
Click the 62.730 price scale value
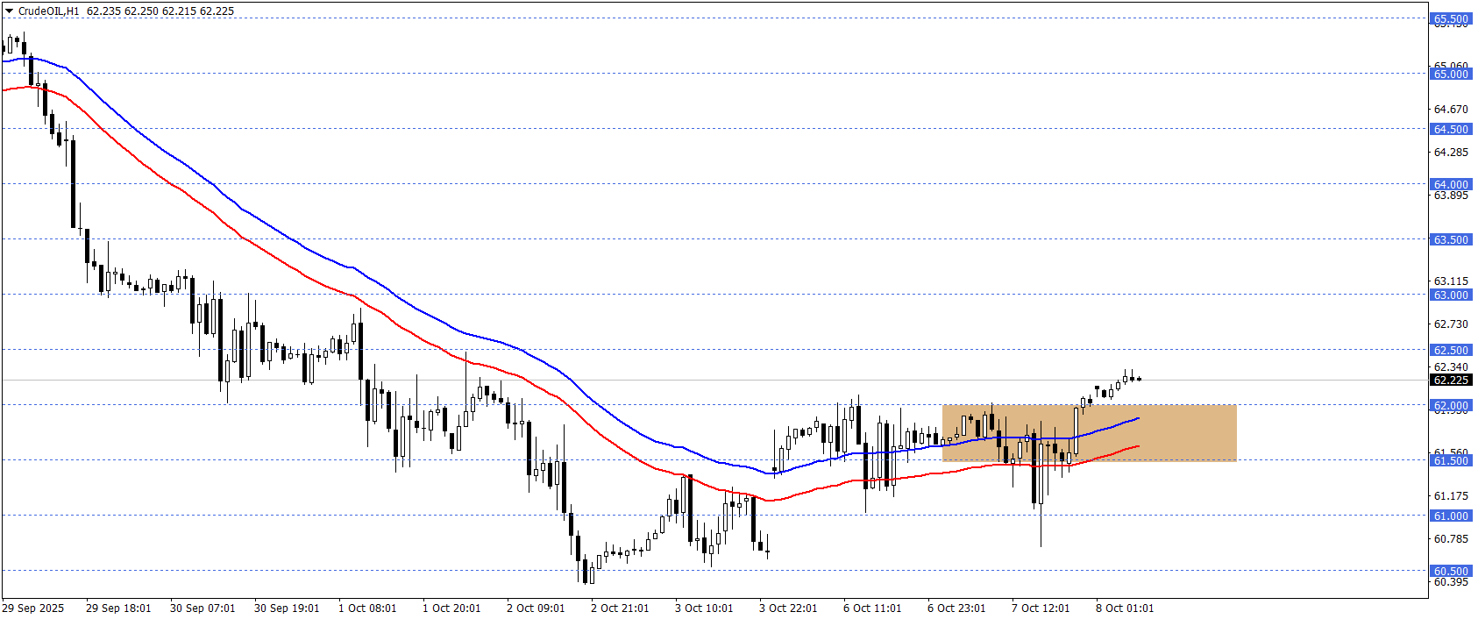(x=1451, y=324)
